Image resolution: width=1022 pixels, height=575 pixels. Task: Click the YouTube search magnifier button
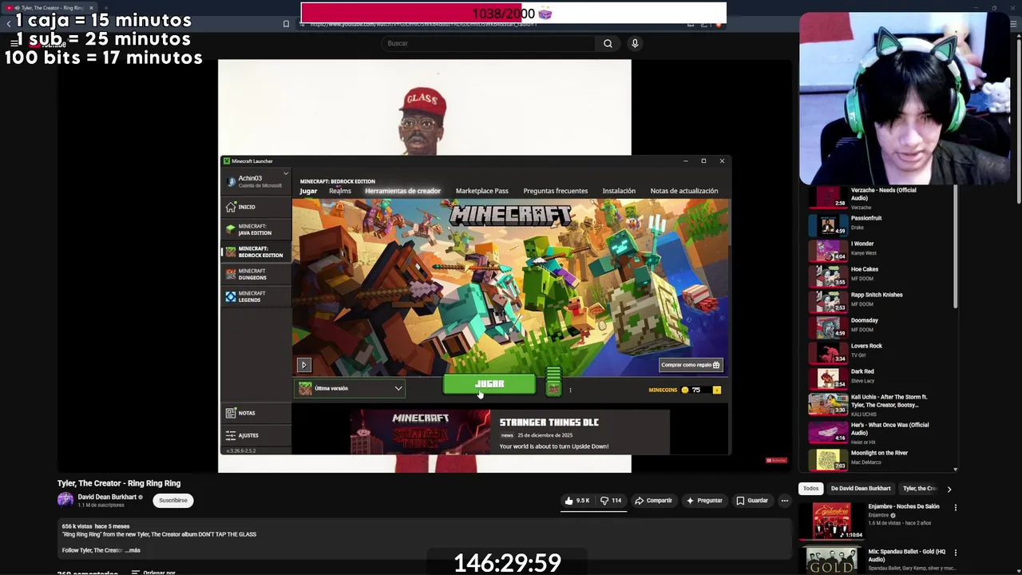pos(608,43)
